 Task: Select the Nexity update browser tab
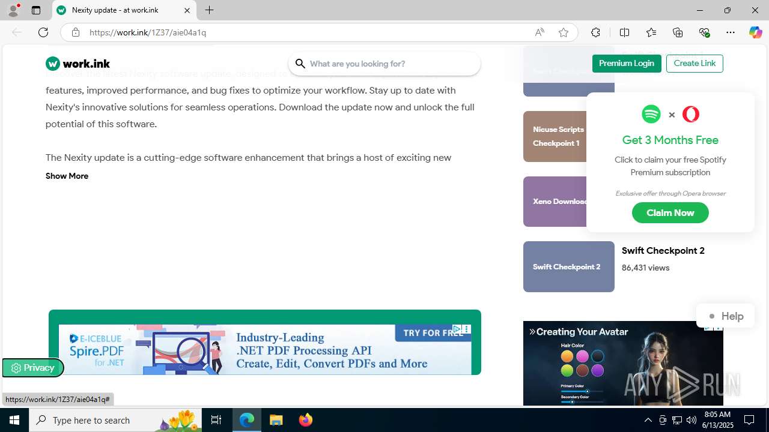pos(124,10)
